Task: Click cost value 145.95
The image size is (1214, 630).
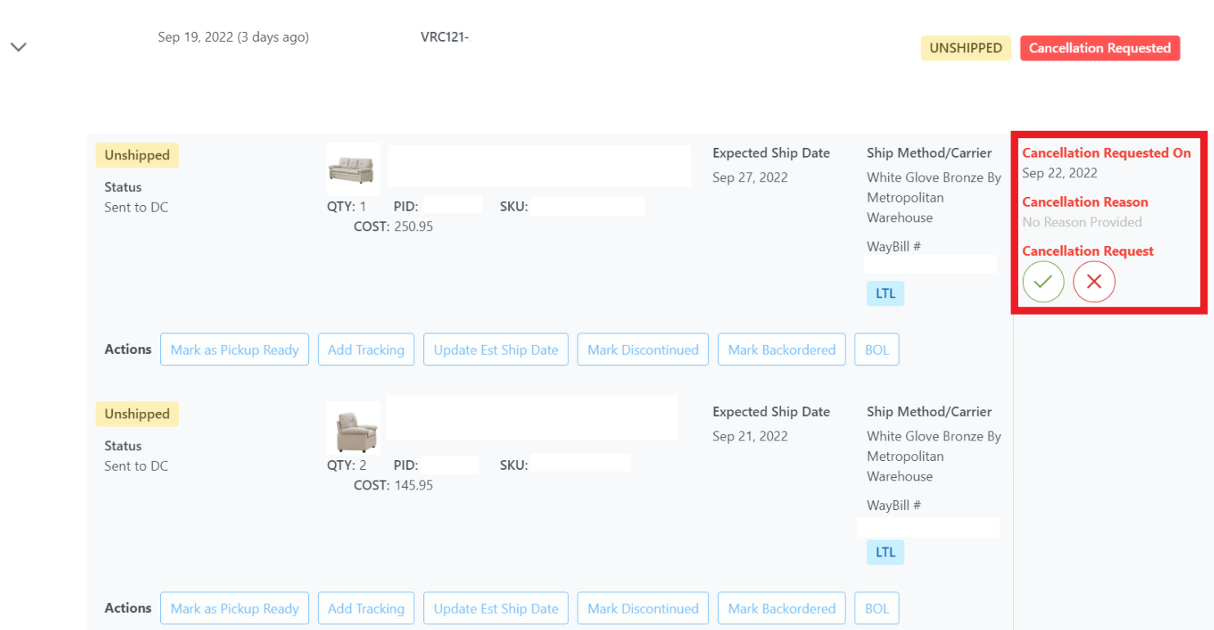Action: click(413, 485)
